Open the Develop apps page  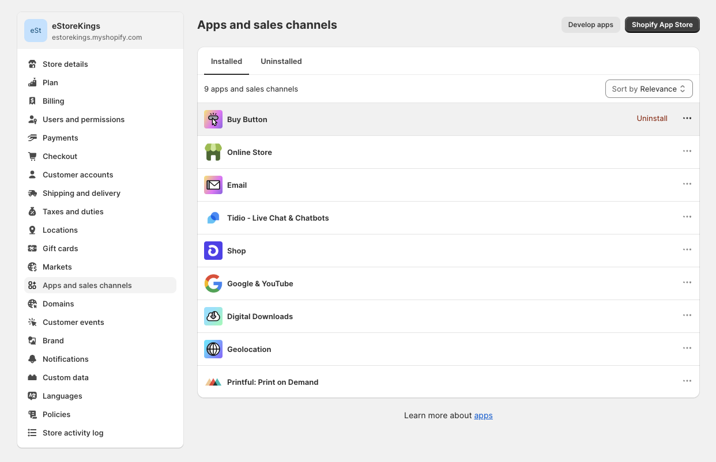(x=590, y=25)
